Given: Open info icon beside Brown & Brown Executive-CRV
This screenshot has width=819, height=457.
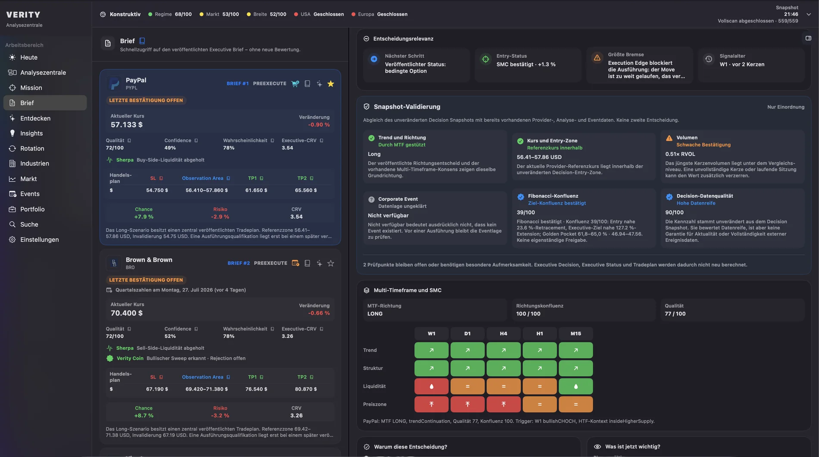Looking at the screenshot, I should [x=322, y=329].
